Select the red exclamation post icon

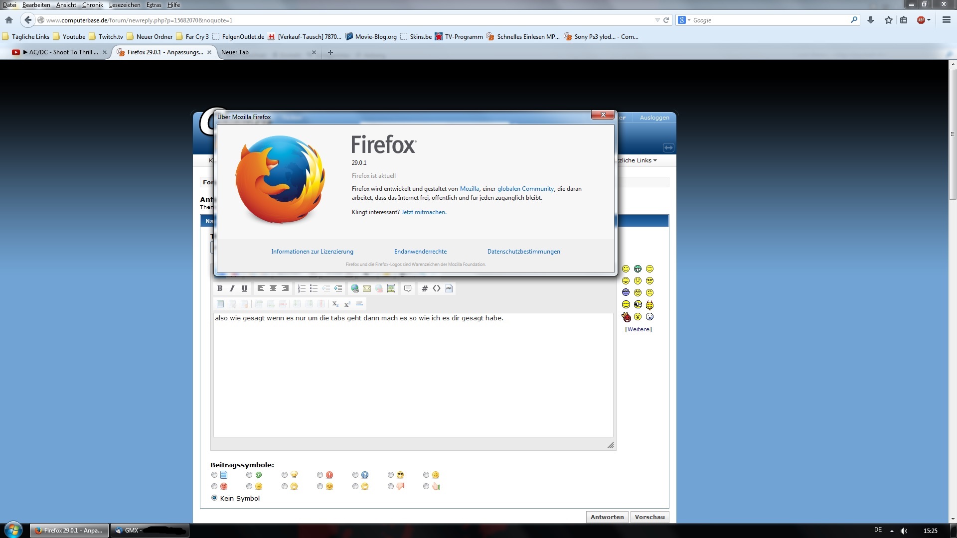coord(320,475)
